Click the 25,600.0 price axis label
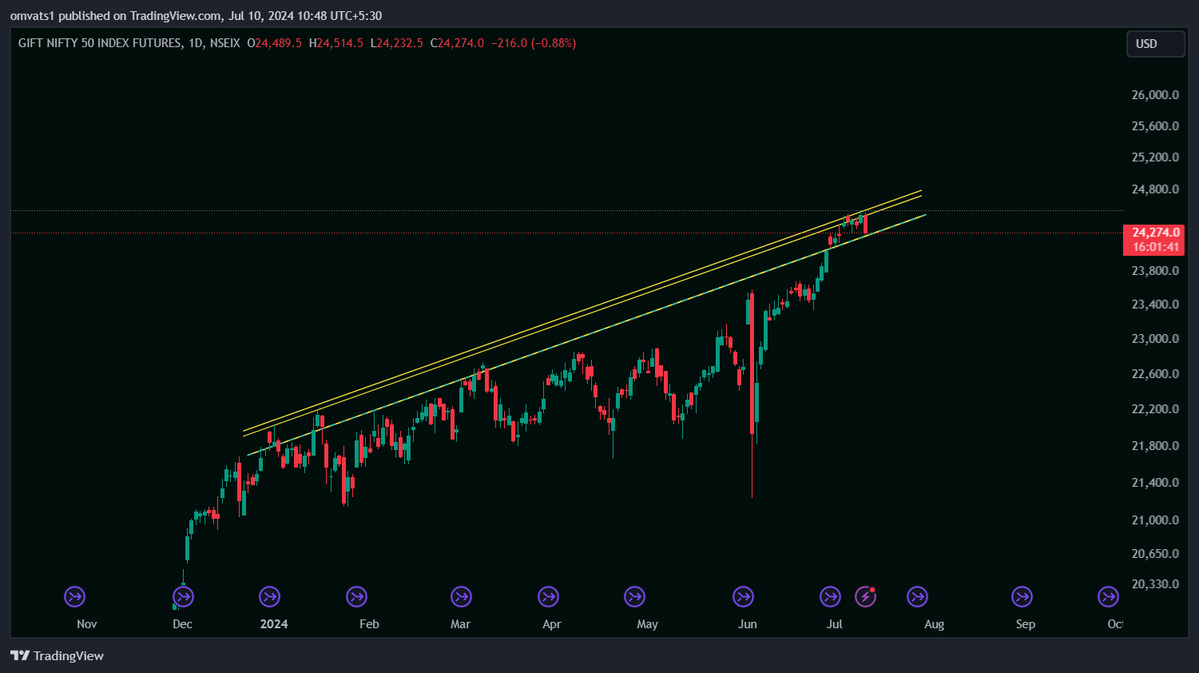The width and height of the screenshot is (1199, 673). tap(1155, 125)
